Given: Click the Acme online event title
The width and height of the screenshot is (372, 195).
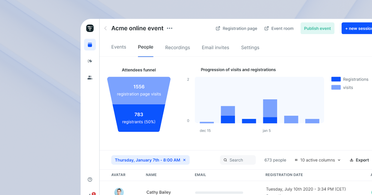Looking at the screenshot, I should click(x=137, y=28).
